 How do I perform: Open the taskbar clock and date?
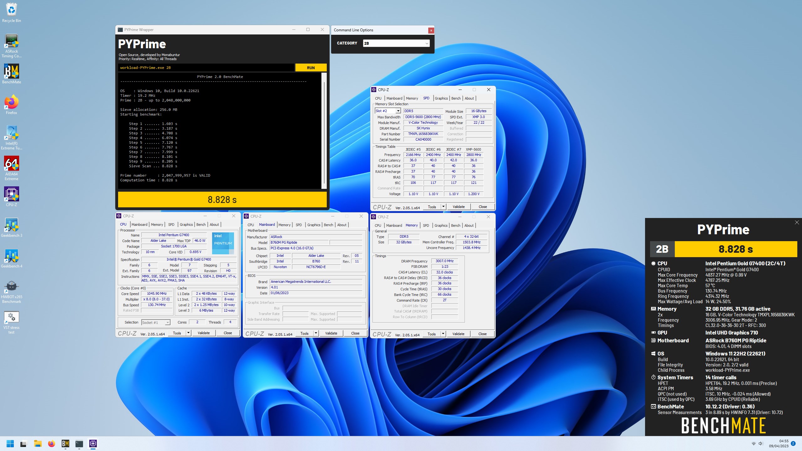(779, 443)
